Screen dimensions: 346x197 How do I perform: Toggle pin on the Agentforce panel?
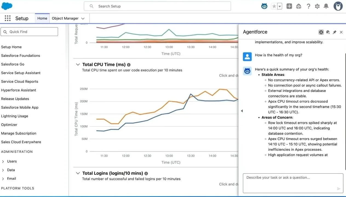(334, 32)
